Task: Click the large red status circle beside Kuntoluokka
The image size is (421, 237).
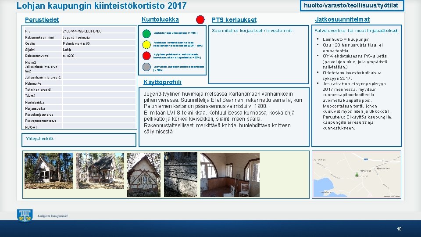Action: coord(200,20)
